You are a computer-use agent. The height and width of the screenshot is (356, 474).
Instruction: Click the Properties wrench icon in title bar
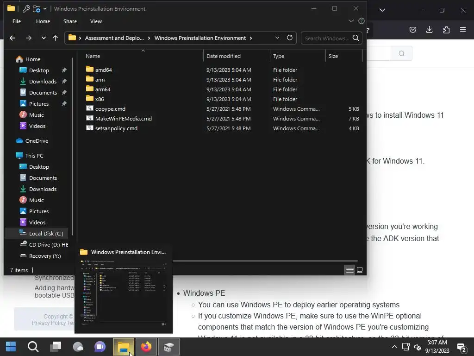[x=26, y=9]
